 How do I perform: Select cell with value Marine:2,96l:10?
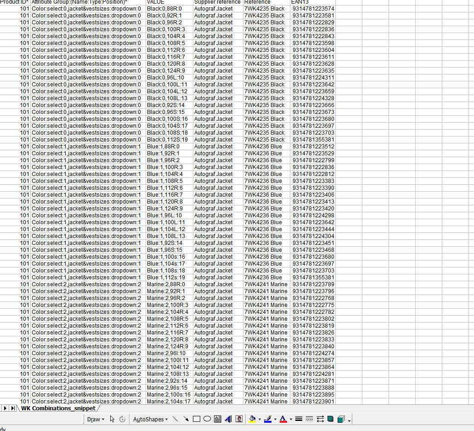click(x=169, y=353)
